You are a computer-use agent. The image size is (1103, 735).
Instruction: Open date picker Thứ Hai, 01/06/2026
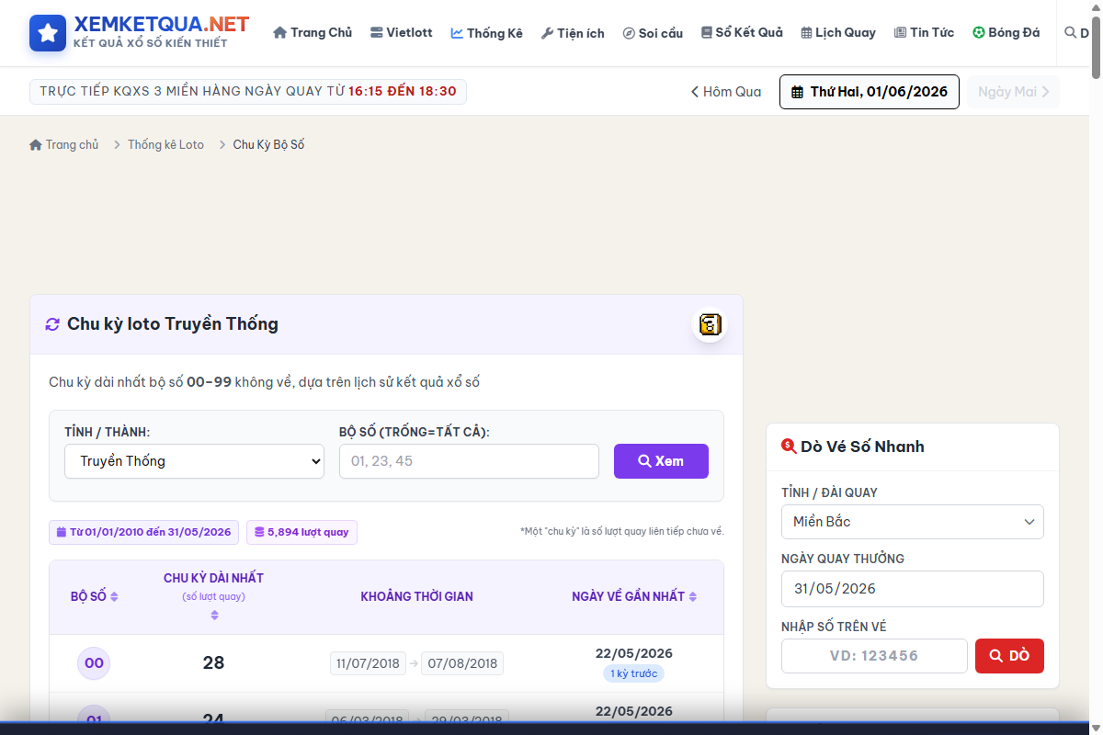tap(870, 92)
